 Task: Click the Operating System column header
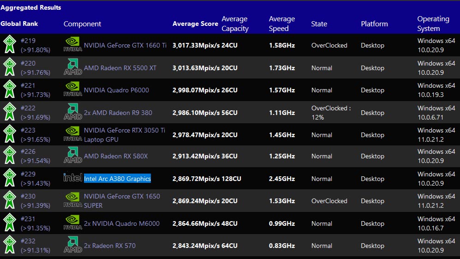pyautogui.click(x=433, y=24)
